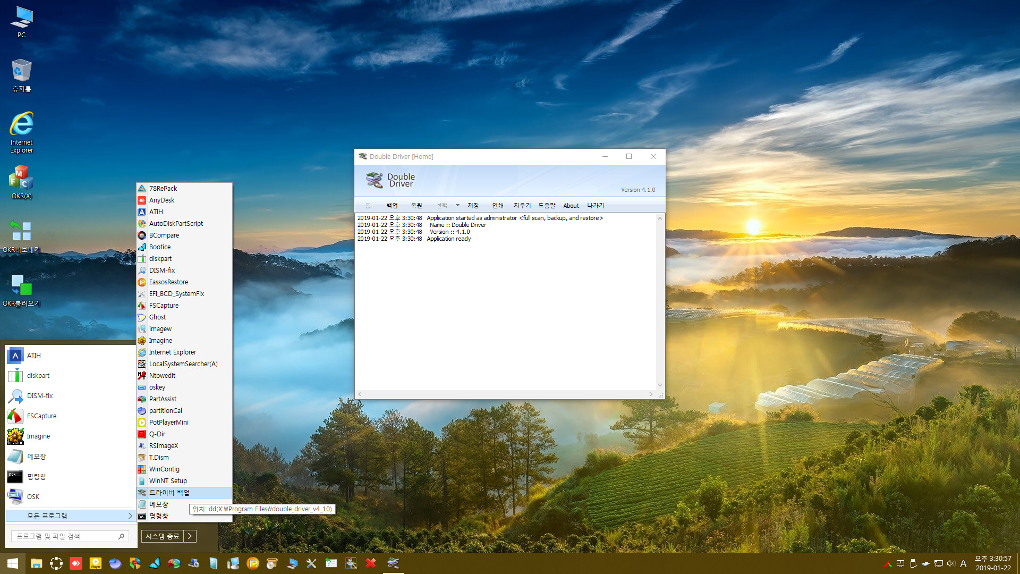The height and width of the screenshot is (574, 1020).
Task: Click the vertical scrollbar down arrow in log
Action: [660, 385]
